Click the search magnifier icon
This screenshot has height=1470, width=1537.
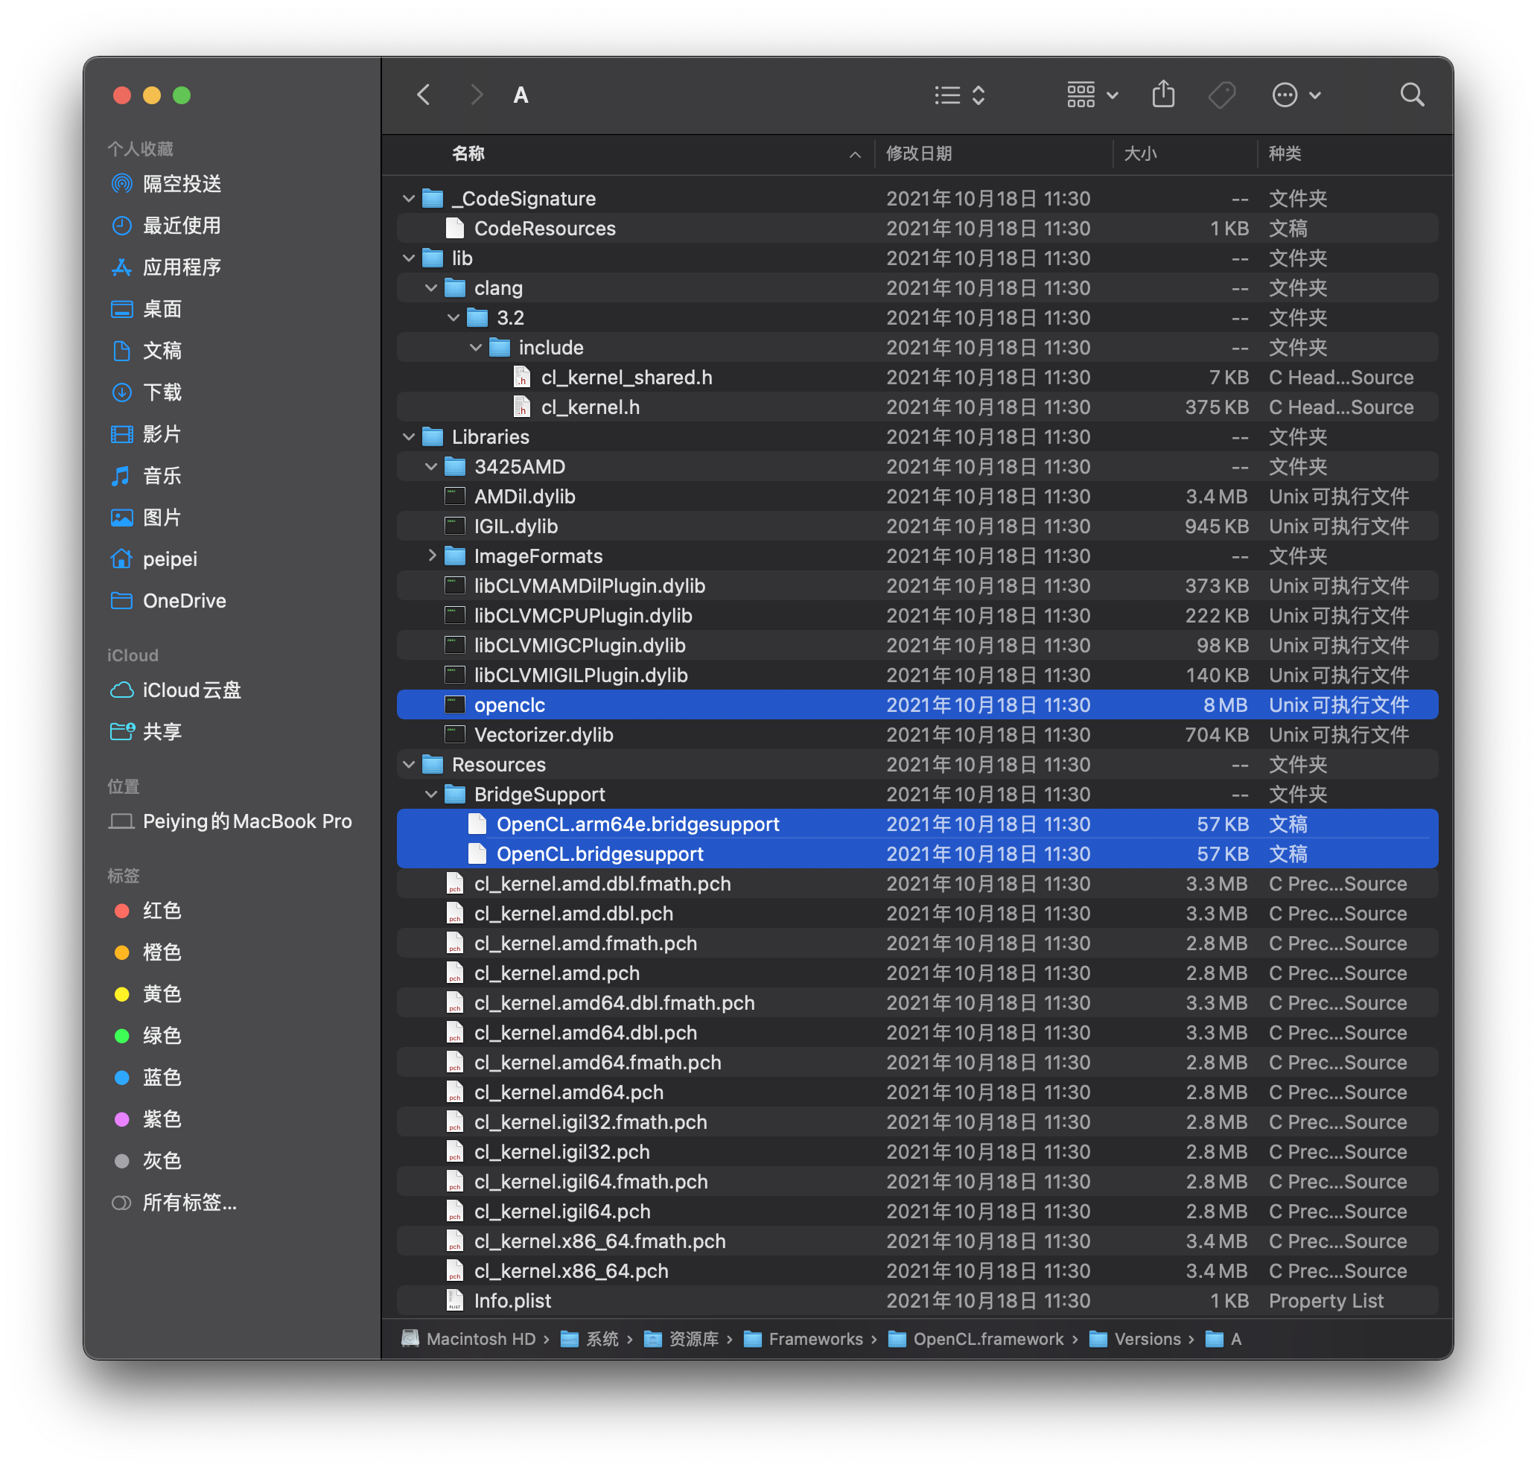click(1412, 95)
